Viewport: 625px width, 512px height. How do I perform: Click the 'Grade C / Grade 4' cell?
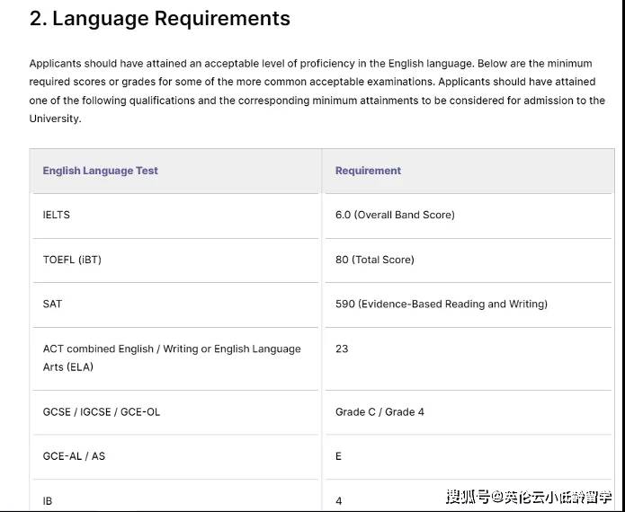point(468,412)
